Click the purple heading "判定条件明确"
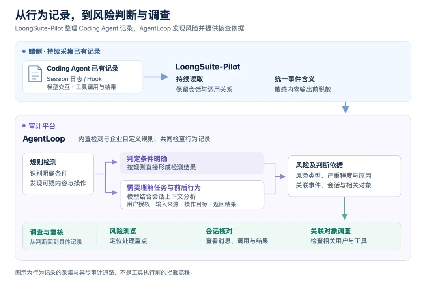426x284 pixels. click(147, 159)
